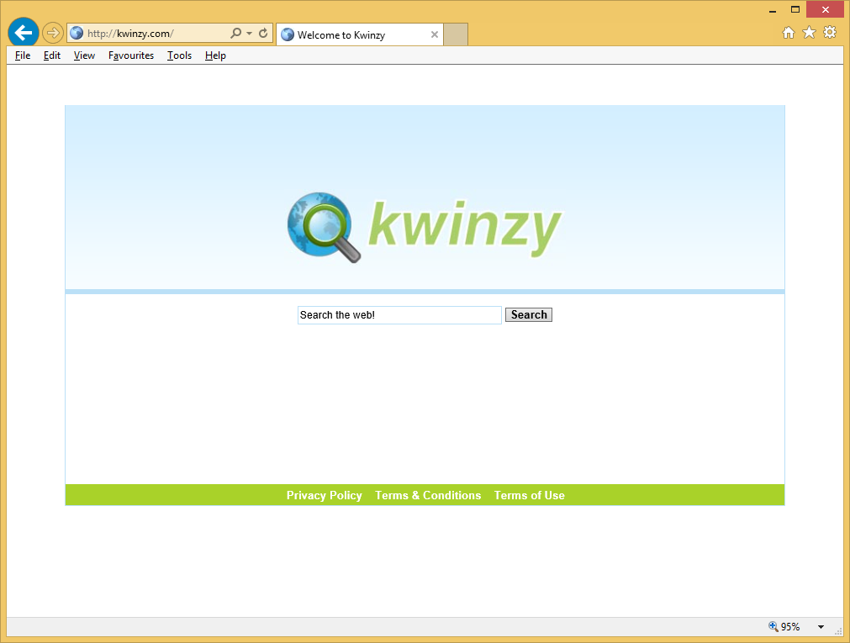This screenshot has width=850, height=643.
Task: Expand the zoom level dropdown arrow
Action: [x=821, y=627]
